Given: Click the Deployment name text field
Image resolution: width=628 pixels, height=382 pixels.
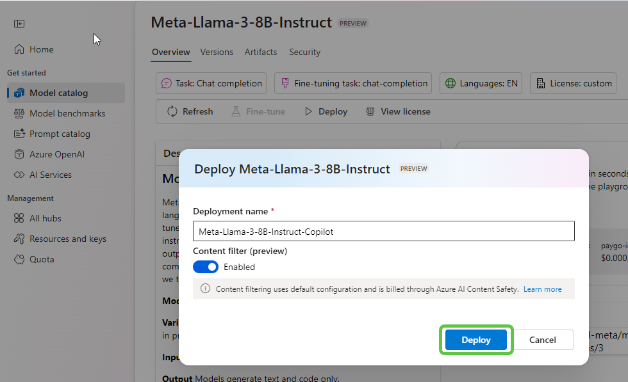Looking at the screenshot, I should tap(383, 232).
